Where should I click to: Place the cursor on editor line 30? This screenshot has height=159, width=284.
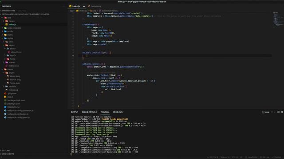[175, 56]
